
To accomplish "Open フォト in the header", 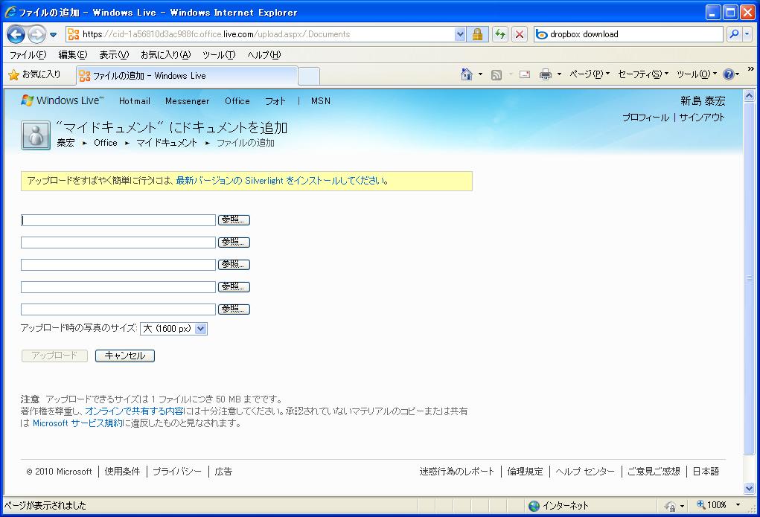I will [275, 101].
